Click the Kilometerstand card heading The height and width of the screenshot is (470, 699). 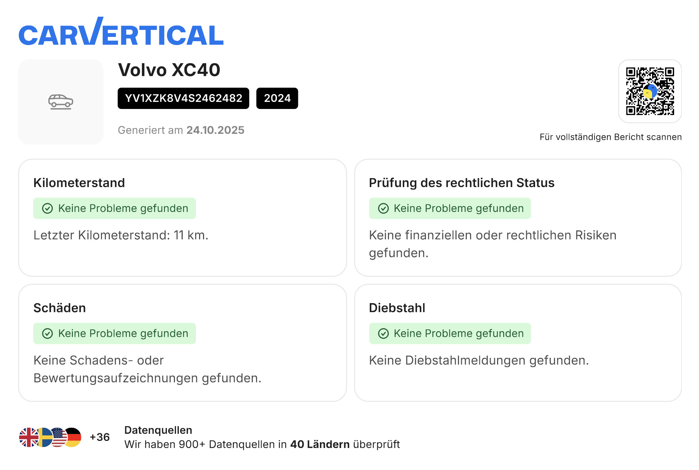(79, 183)
